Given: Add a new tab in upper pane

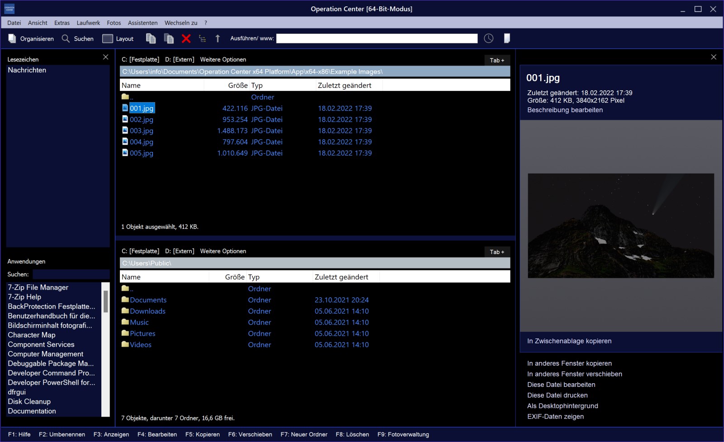Looking at the screenshot, I should 497,60.
